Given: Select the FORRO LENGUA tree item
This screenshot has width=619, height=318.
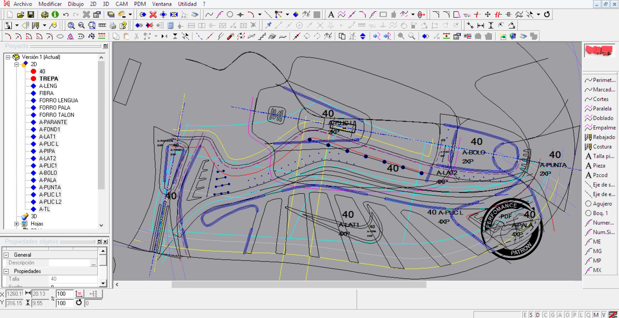Looking at the screenshot, I should (x=59, y=100).
